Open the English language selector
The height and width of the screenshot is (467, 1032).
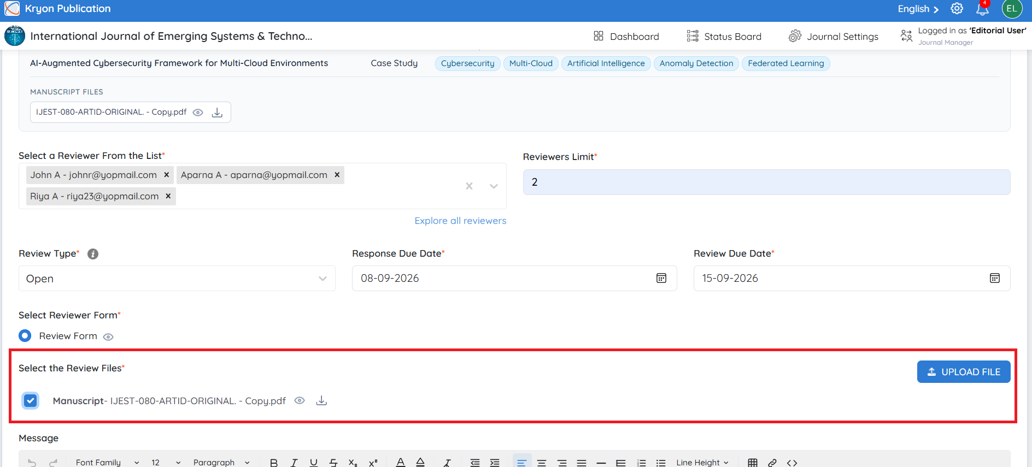coord(918,9)
